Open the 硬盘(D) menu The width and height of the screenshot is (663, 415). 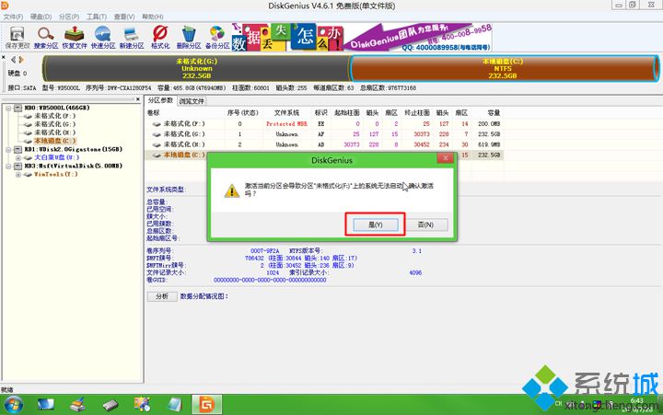[41, 17]
